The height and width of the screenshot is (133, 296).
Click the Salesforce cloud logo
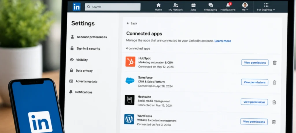130,80
